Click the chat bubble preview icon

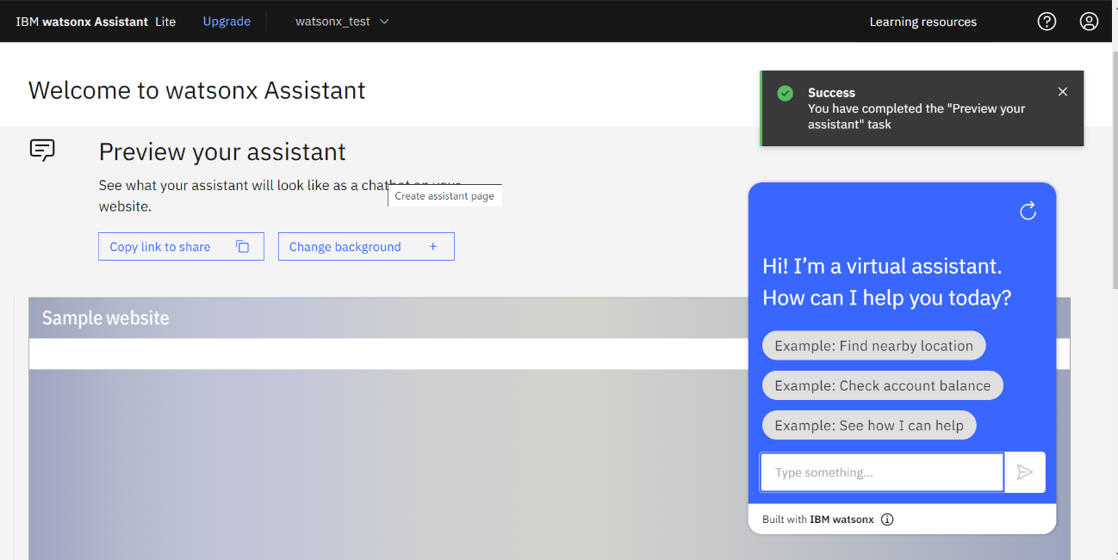tap(42, 151)
